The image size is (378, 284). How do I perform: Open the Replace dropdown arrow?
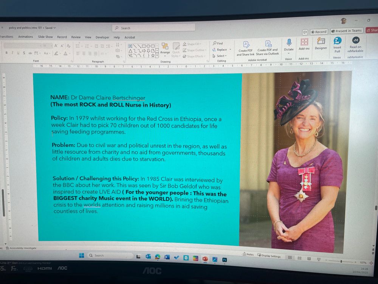coord(231,50)
